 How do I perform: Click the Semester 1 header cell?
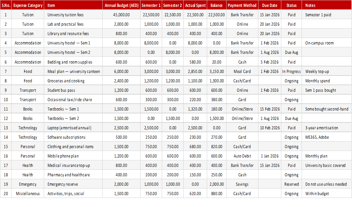click(151, 5)
